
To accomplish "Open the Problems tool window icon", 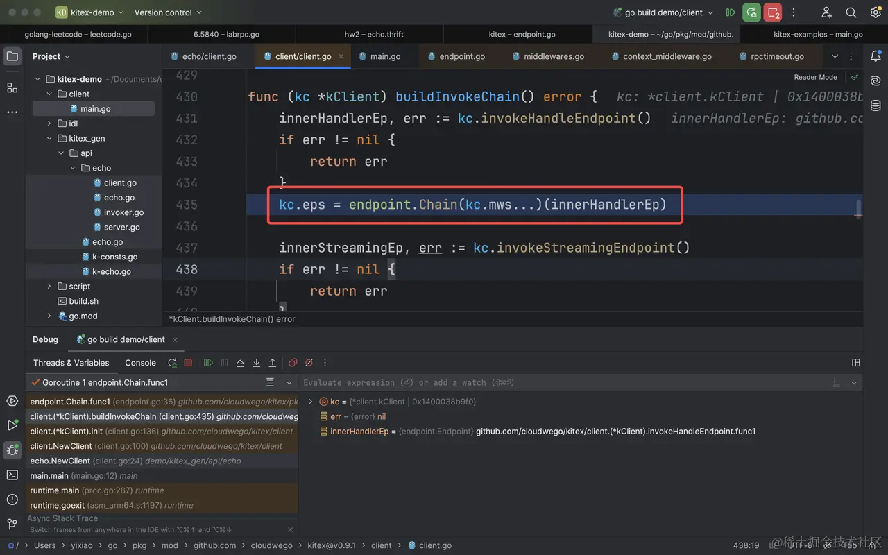I will coord(12,499).
